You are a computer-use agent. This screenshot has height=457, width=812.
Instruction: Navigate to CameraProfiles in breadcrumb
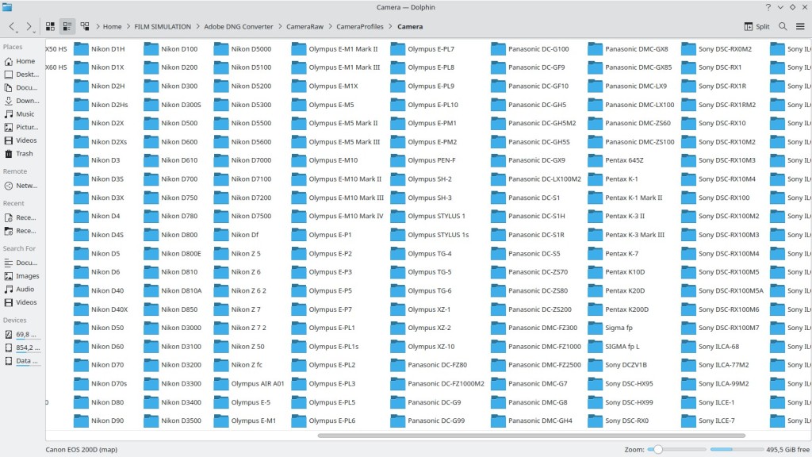[x=360, y=26]
